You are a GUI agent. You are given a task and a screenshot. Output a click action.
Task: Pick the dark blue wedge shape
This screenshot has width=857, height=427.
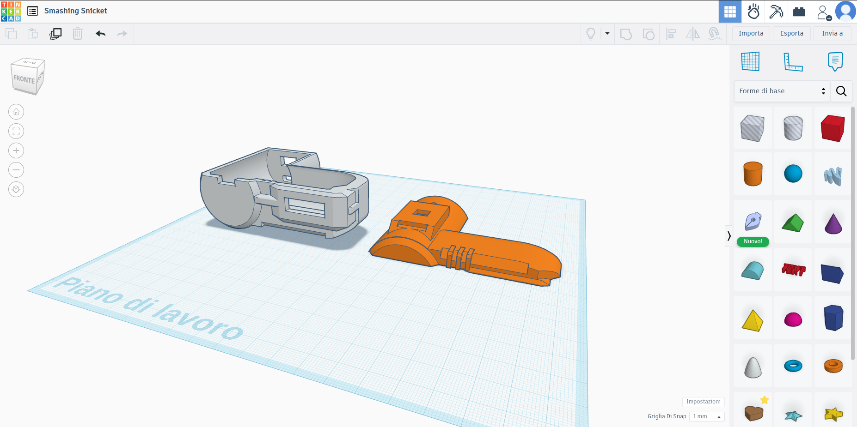pyautogui.click(x=833, y=273)
